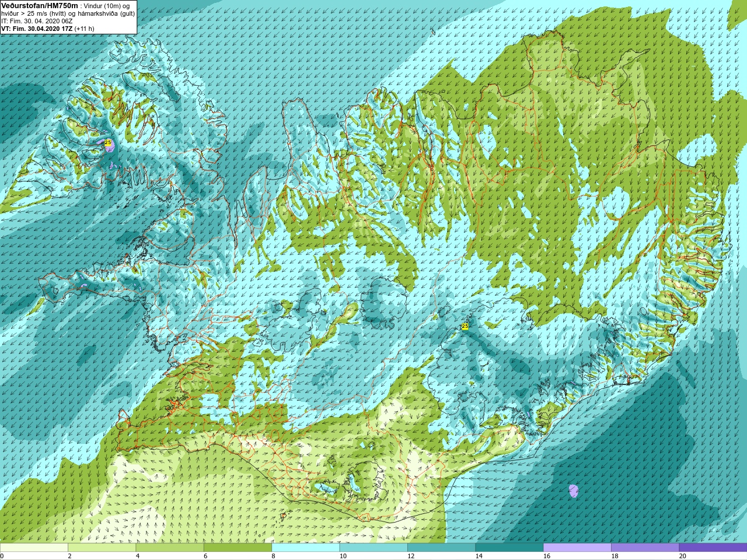
Task: Click the purple high-wind patch in the southeast ocean
Action: [574, 491]
